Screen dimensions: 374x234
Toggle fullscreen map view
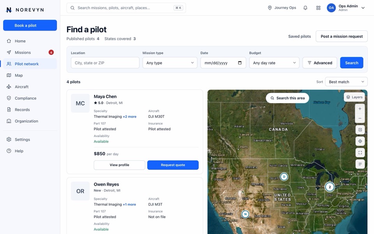coord(360,152)
